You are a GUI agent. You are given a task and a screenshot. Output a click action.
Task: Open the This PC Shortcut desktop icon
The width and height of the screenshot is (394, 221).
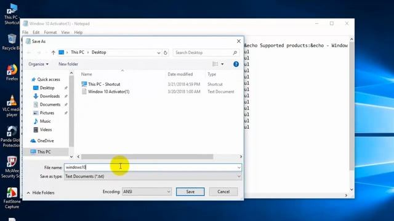pyautogui.click(x=12, y=14)
